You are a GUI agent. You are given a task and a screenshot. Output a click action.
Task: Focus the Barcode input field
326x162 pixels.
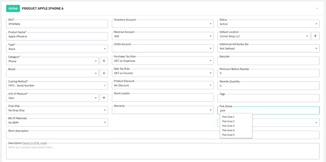268,61
